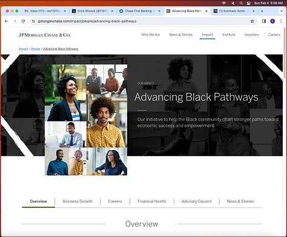The image size is (287, 237).
Task: Close the Advancing Black Pathways tab
Action: [206, 11]
